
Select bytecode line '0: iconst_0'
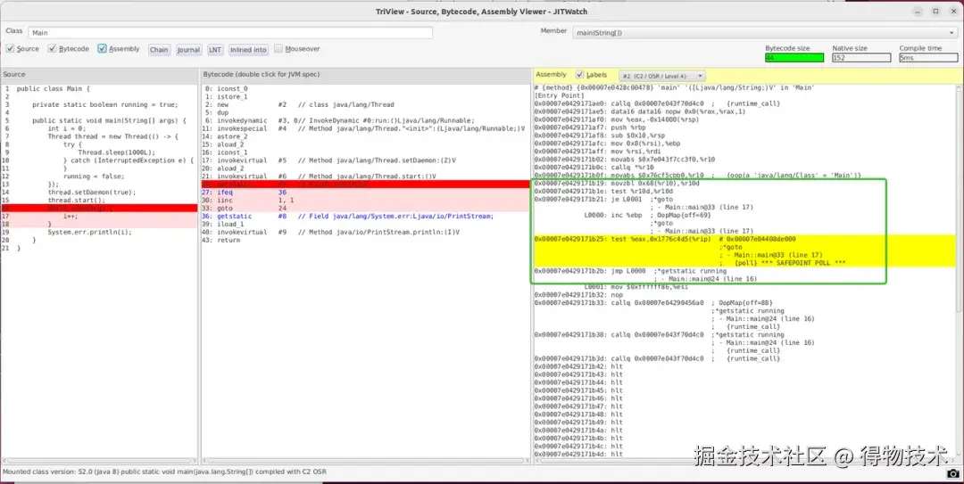[x=226, y=88]
